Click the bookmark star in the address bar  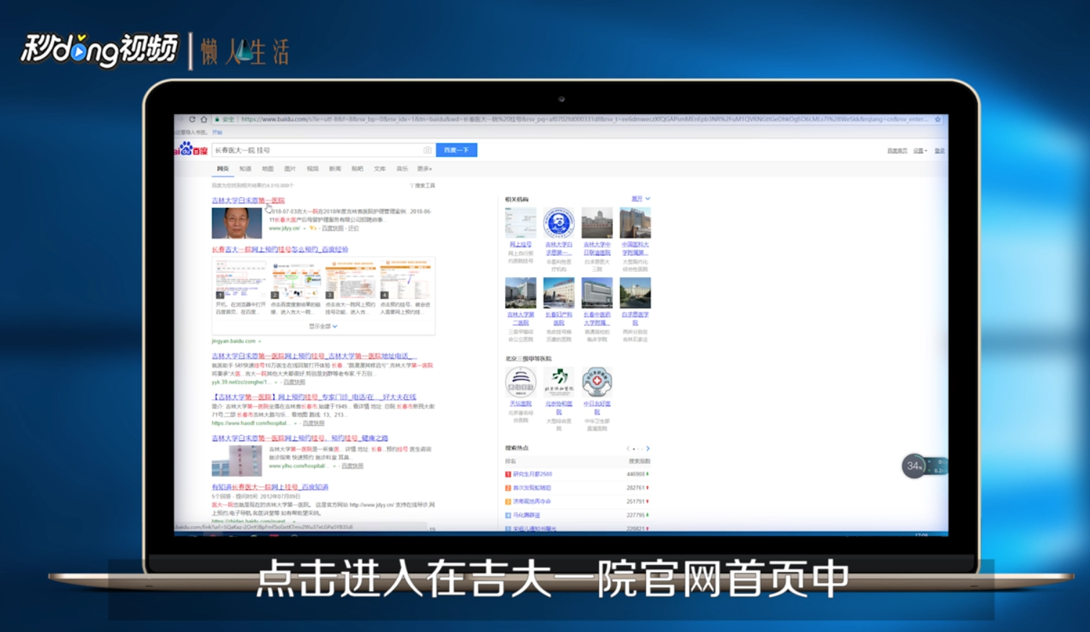tap(936, 120)
